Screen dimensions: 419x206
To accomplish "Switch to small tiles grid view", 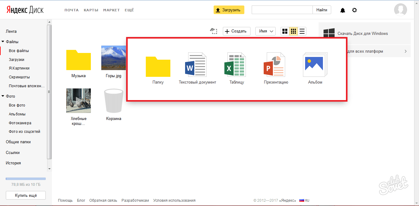I will pyautogui.click(x=293, y=31).
